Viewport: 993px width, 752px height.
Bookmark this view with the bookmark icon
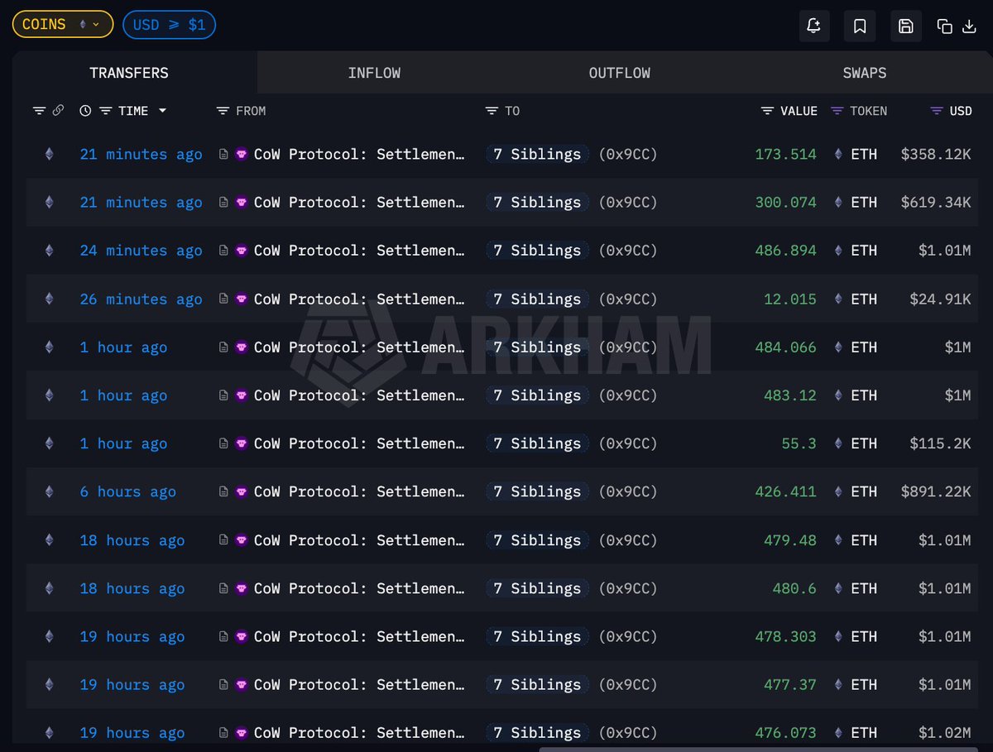point(860,26)
